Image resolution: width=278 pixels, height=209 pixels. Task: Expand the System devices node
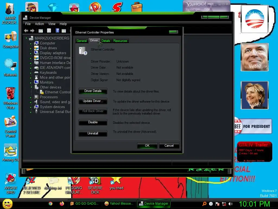[x=31, y=107]
